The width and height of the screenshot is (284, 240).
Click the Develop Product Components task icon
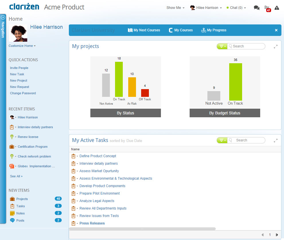pyautogui.click(x=73, y=186)
